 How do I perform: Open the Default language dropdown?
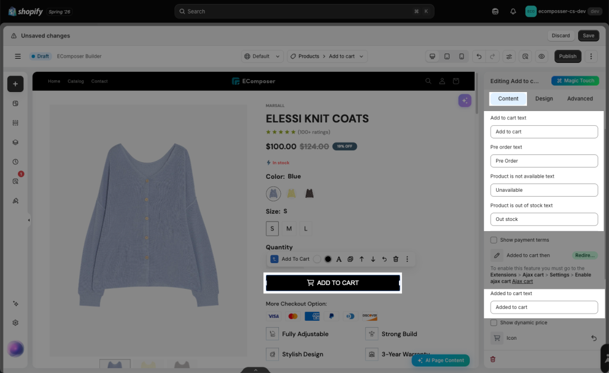(x=262, y=56)
